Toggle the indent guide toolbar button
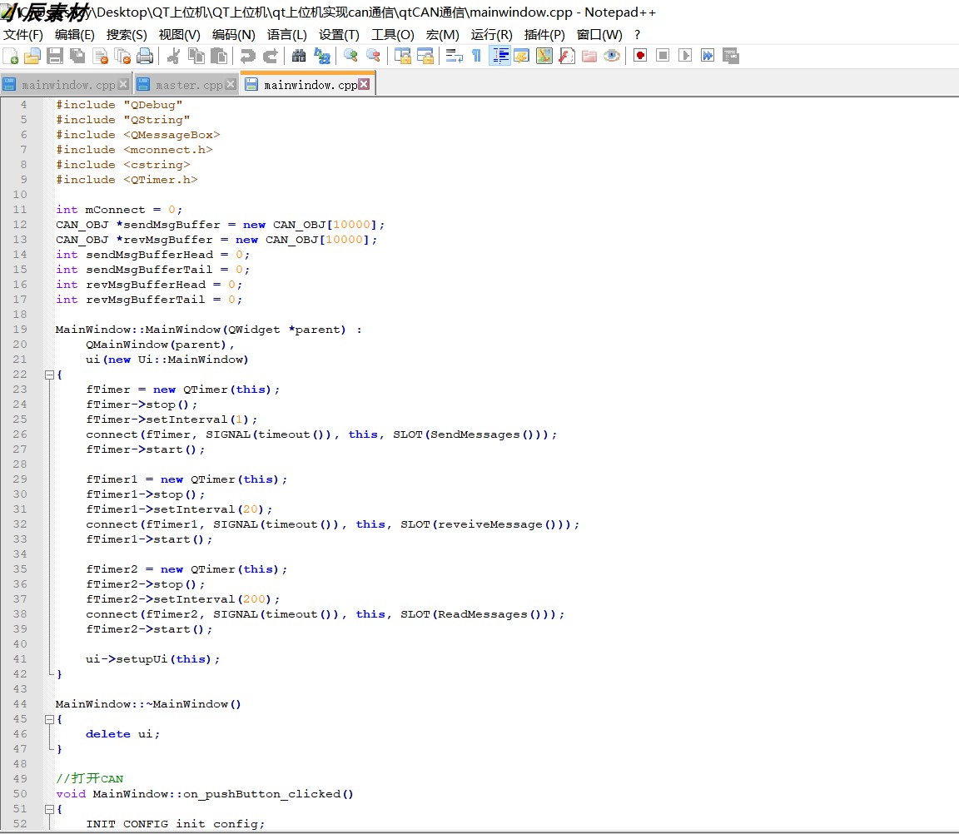 (x=499, y=57)
